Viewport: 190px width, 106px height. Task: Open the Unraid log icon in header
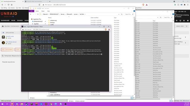pos(184,21)
